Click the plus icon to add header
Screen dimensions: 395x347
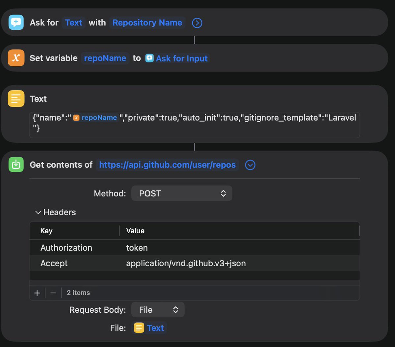(x=37, y=293)
